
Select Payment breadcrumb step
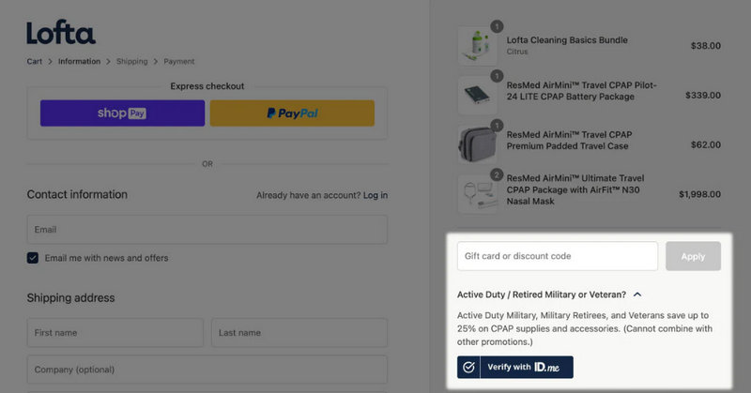coord(179,62)
